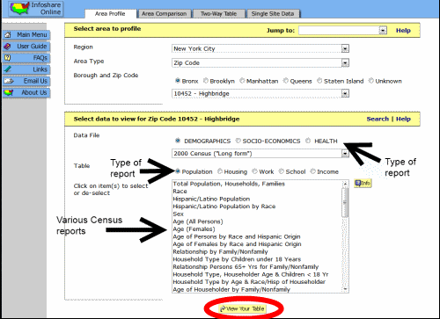Choose the SOCIO-ECONOMICS data file option
440x319 pixels.
[238, 141]
